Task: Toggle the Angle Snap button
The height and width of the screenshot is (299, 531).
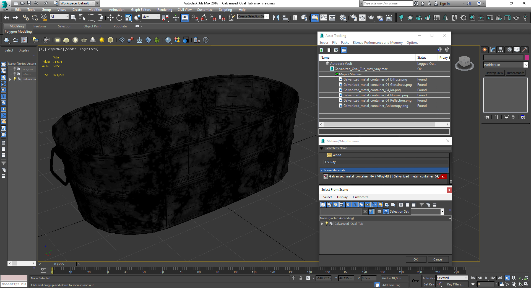Action: pos(204,18)
